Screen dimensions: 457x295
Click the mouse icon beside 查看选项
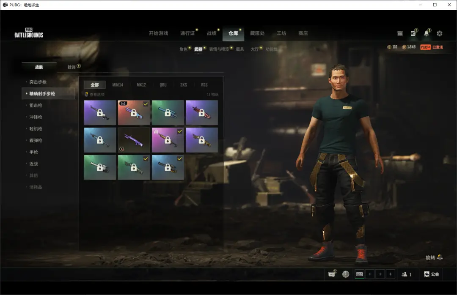coord(86,94)
